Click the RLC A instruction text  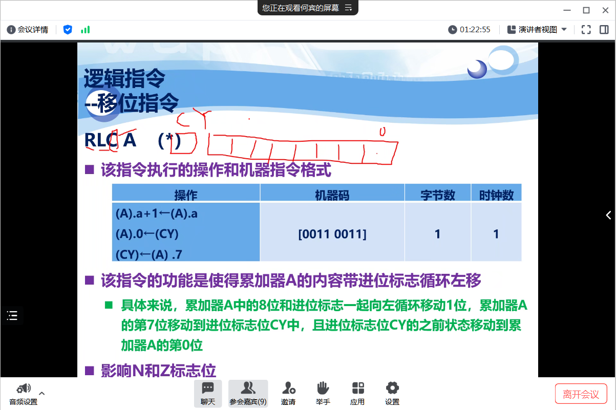click(x=110, y=140)
